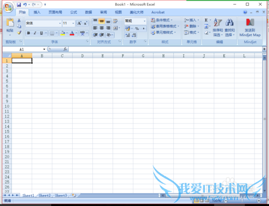Click the Fill down icon

[206, 26]
